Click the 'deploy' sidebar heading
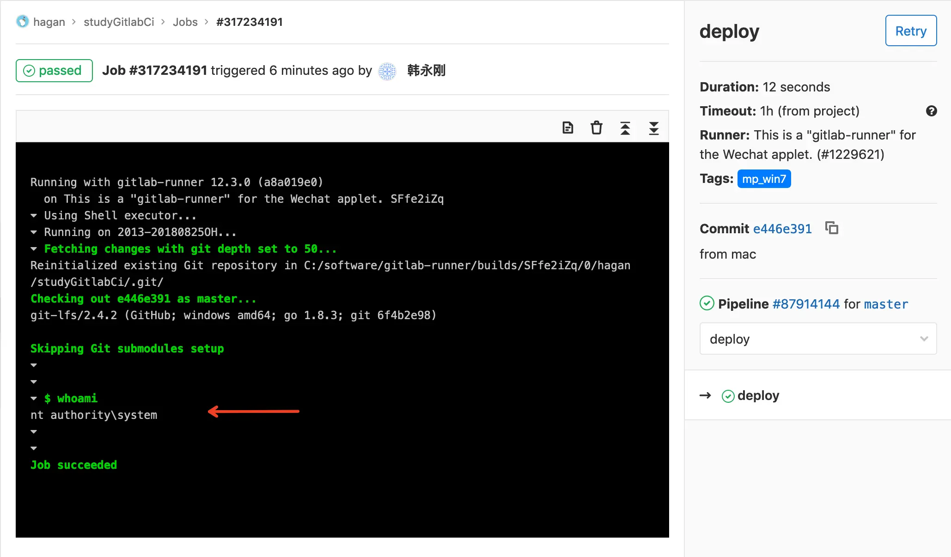This screenshot has height=557, width=951. click(x=729, y=31)
